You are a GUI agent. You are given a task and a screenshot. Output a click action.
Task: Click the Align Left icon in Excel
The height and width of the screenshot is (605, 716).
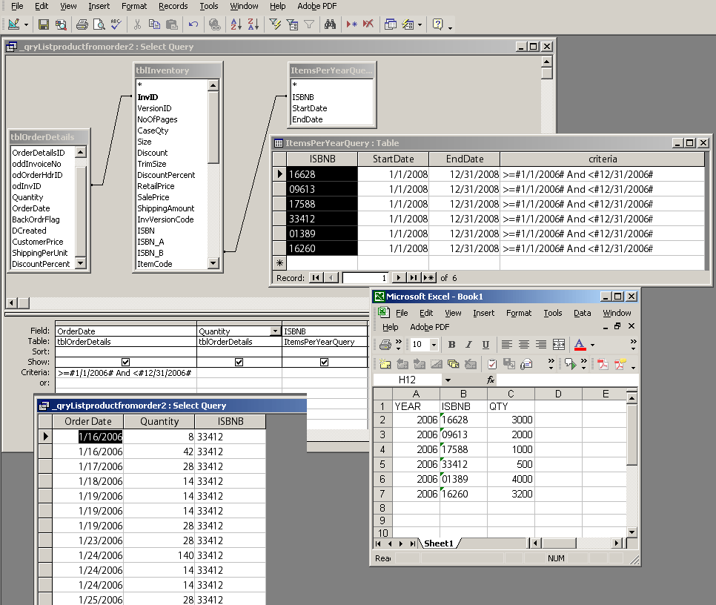[x=507, y=344]
